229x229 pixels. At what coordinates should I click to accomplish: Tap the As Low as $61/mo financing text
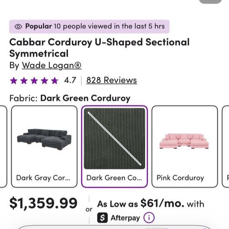[151, 203]
